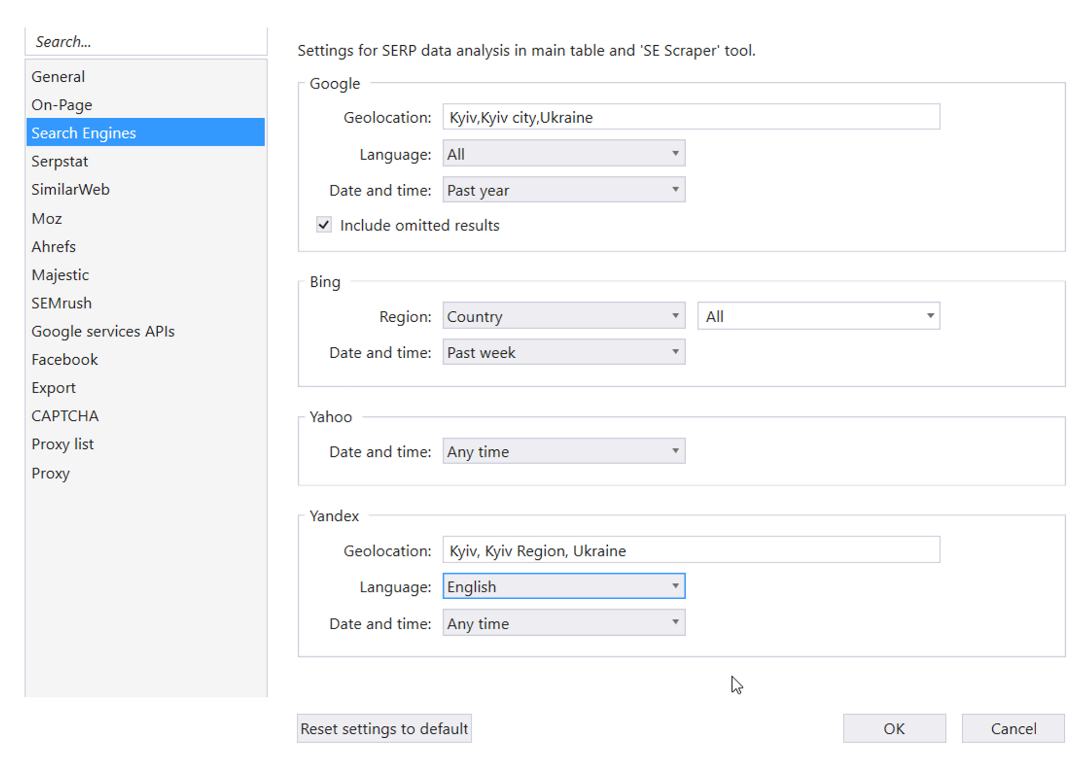The height and width of the screenshot is (765, 1091).
Task: Open Google Date and time dropdown
Action: (564, 190)
